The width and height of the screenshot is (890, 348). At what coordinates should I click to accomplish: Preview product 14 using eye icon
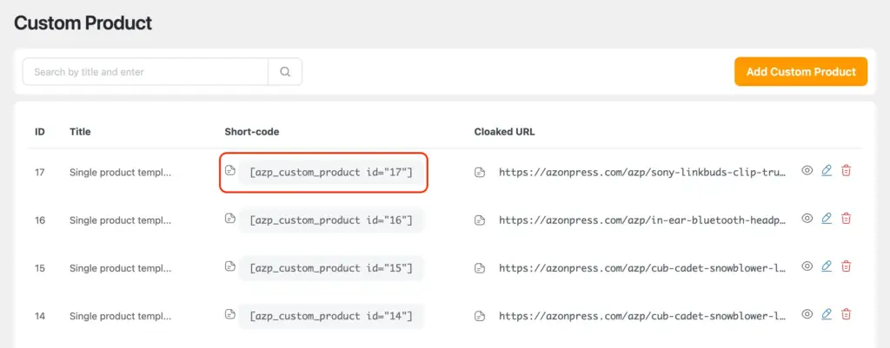[807, 314]
